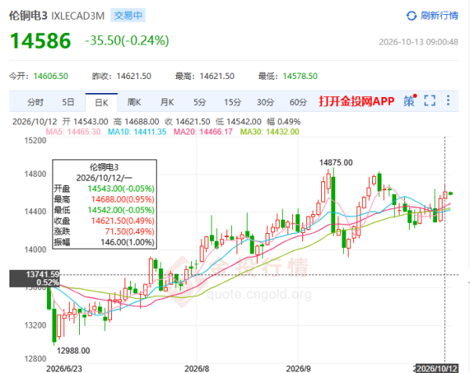Image resolution: width=470 pixels, height=373 pixels.
Task: Click the tooltip 涨跌 71.50(0.49%) row
Action: pos(104,231)
